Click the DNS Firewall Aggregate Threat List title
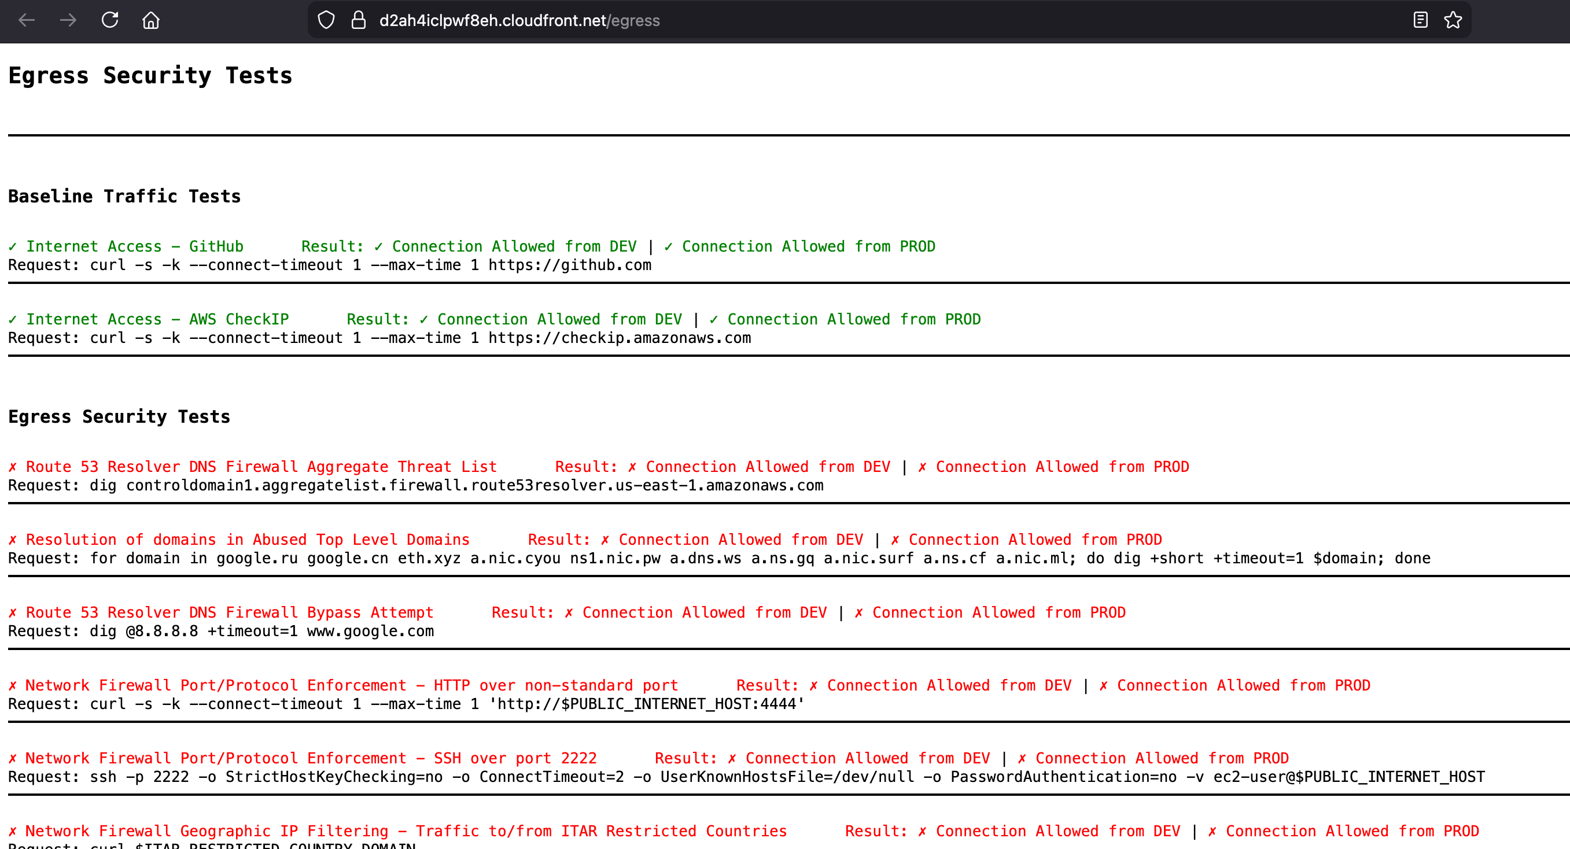This screenshot has width=1570, height=849. [261, 467]
